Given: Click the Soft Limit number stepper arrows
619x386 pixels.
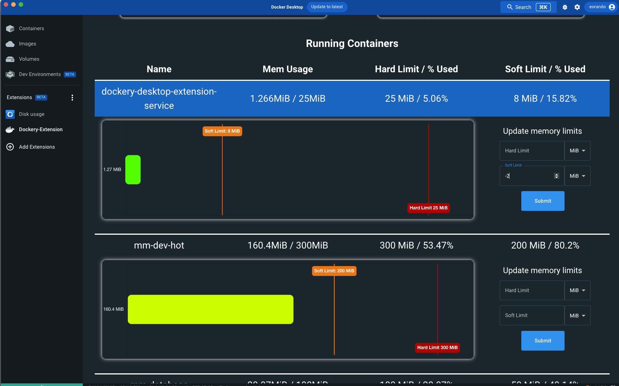Looking at the screenshot, I should pyautogui.click(x=556, y=176).
